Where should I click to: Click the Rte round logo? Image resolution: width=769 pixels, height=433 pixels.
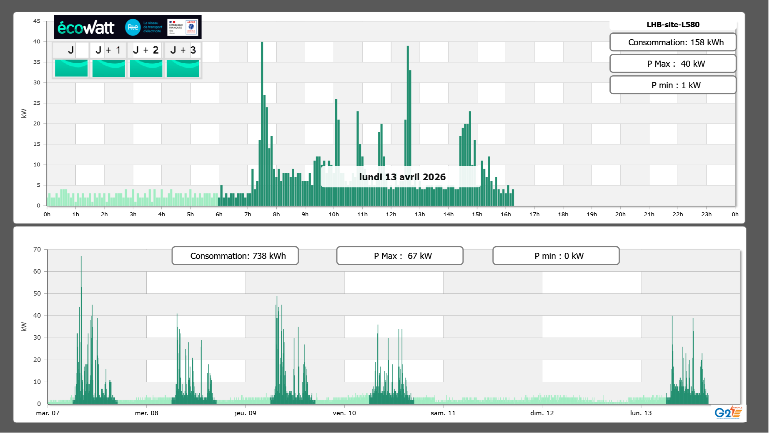coord(133,27)
